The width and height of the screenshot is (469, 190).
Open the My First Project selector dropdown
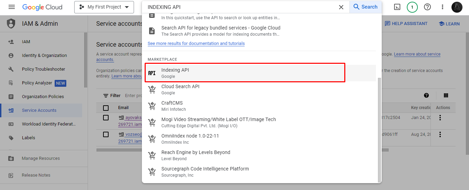click(104, 7)
